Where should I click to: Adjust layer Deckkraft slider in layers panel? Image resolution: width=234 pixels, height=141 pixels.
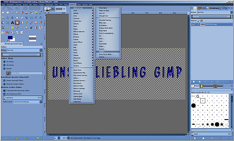click(x=211, y=17)
